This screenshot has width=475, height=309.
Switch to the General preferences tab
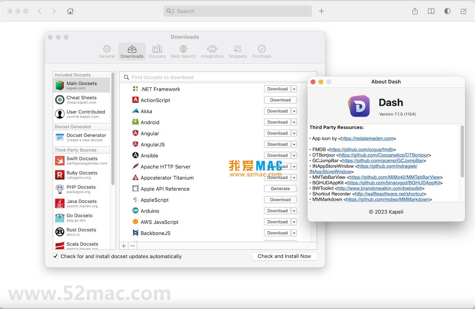click(107, 51)
